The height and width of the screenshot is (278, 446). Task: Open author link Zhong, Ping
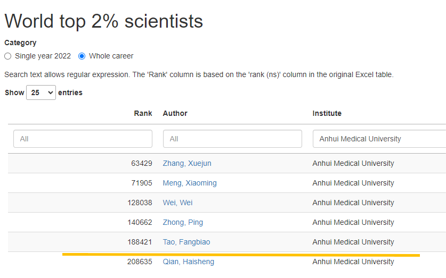pos(183,222)
